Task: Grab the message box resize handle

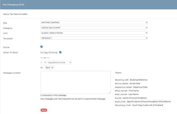Action: [x=109, y=92]
